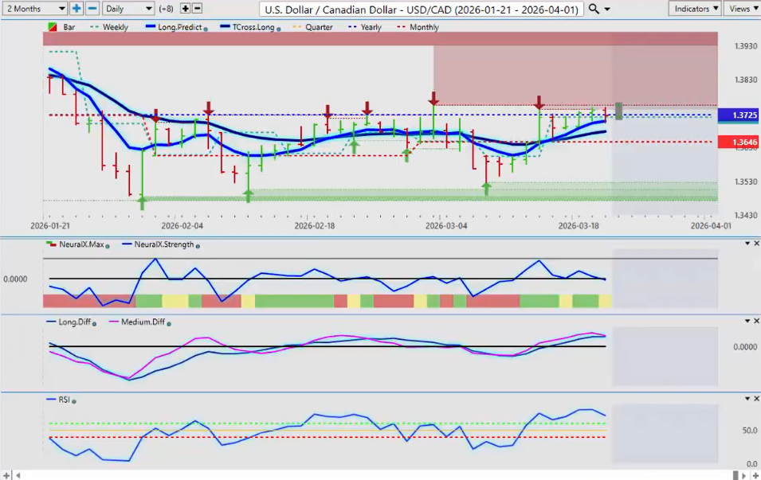Viewport: 761px width, 480px height.
Task: Open the Daily interval dropdown
Action: point(127,9)
